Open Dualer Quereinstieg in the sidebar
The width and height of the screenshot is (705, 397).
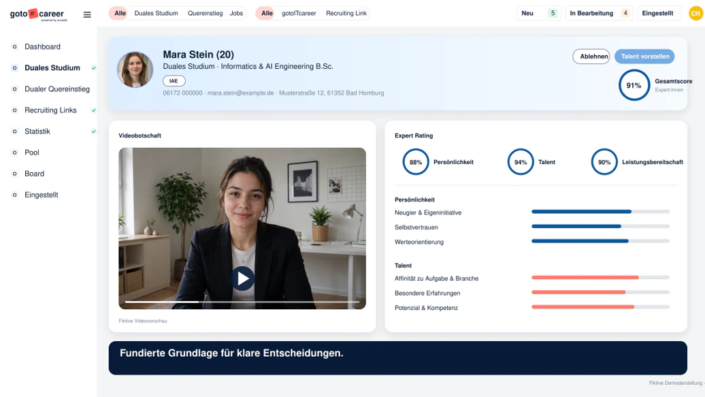57,89
